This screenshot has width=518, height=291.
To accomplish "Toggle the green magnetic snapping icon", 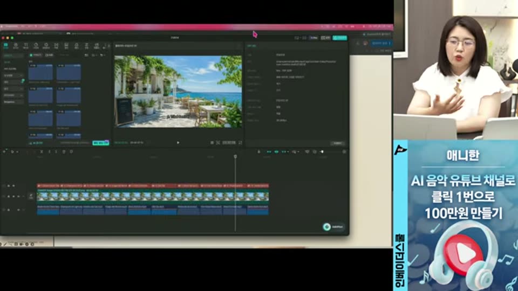I will [276, 152].
